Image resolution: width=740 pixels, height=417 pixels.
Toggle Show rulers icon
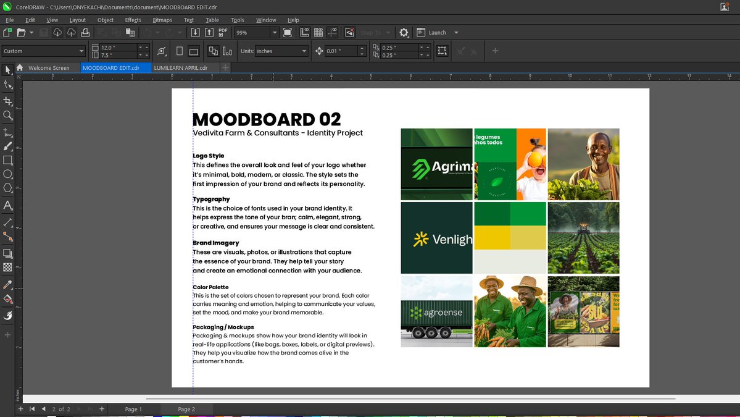click(x=304, y=33)
